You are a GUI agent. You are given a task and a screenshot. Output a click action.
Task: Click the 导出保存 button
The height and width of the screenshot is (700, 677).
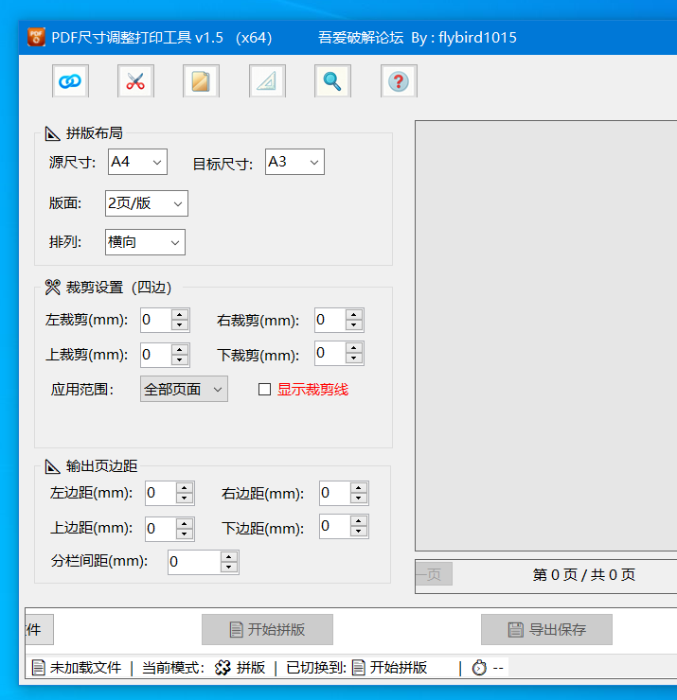(546, 629)
